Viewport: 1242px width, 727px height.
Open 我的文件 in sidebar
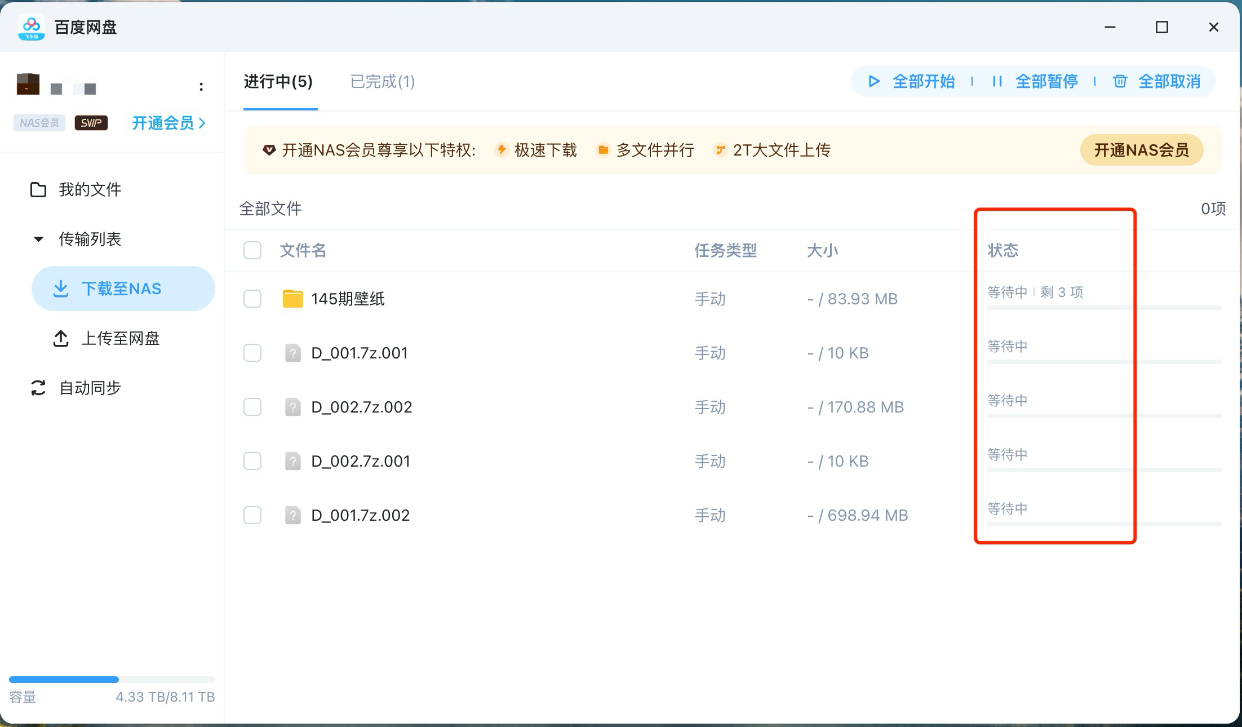[x=90, y=189]
